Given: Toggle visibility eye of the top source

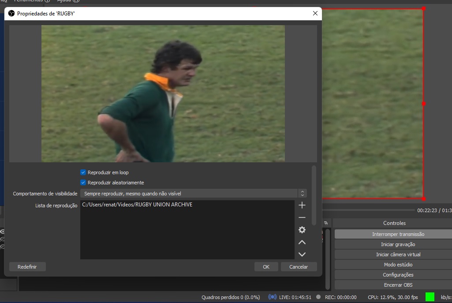Looking at the screenshot, I should tap(2, 232).
